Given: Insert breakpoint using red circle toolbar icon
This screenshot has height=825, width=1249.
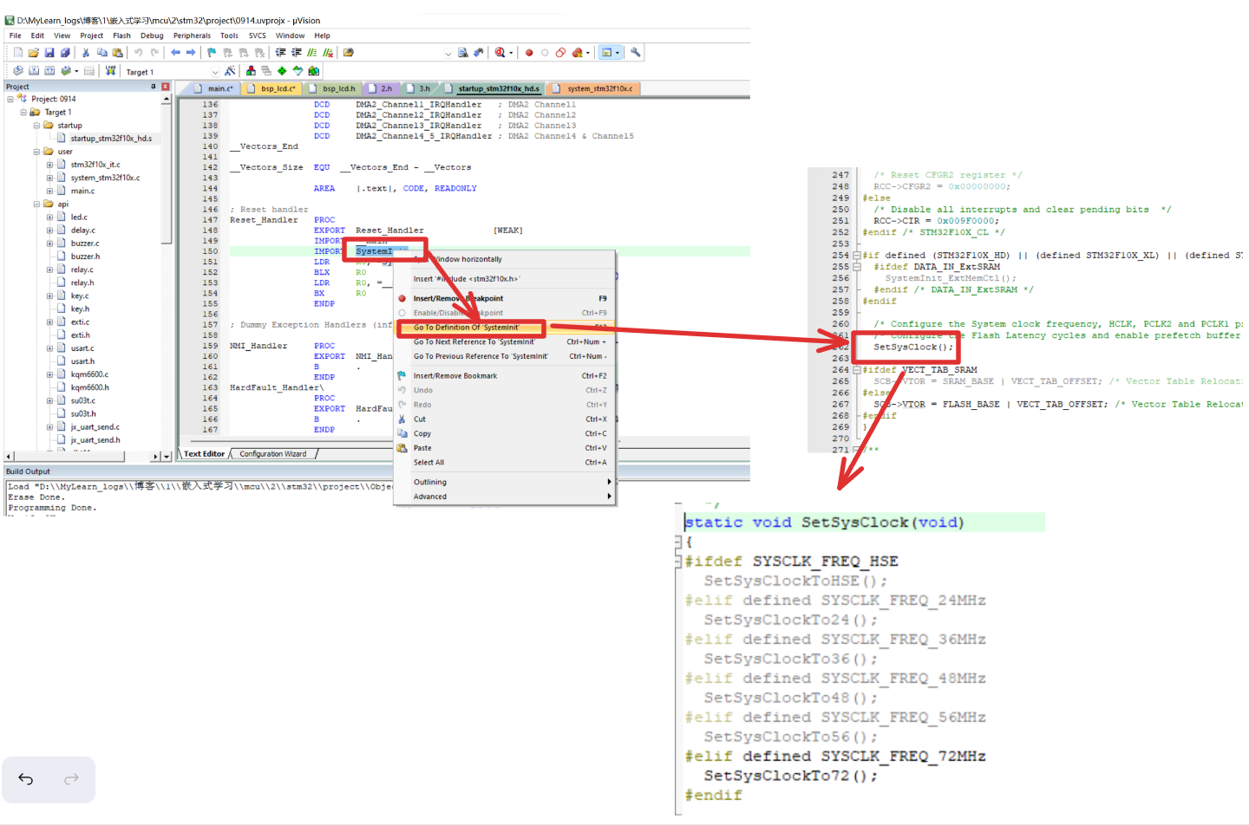Looking at the screenshot, I should pos(529,53).
